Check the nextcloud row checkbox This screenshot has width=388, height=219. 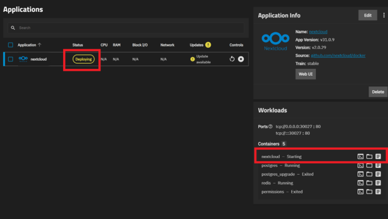point(10,59)
